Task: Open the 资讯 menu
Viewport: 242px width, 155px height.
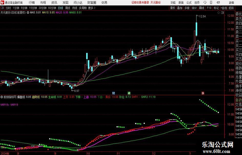Action: pos(54,3)
